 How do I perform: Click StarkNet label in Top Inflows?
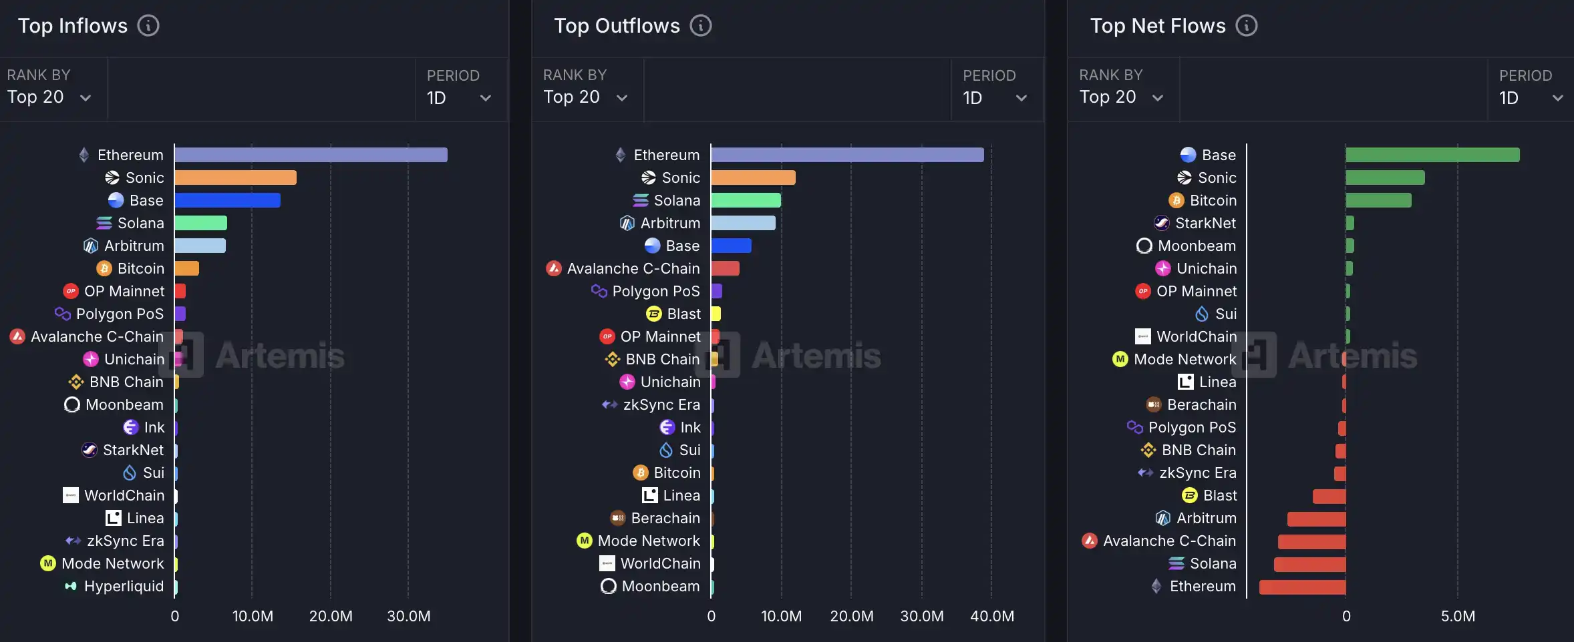click(134, 450)
